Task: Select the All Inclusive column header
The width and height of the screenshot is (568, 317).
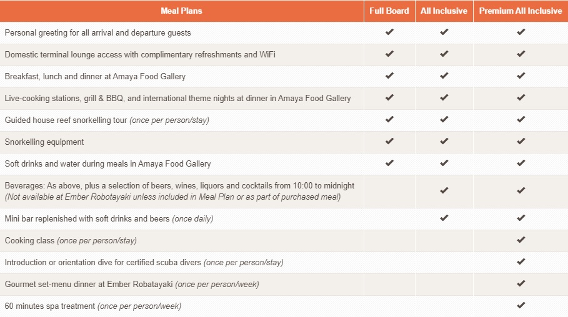Action: (x=444, y=11)
